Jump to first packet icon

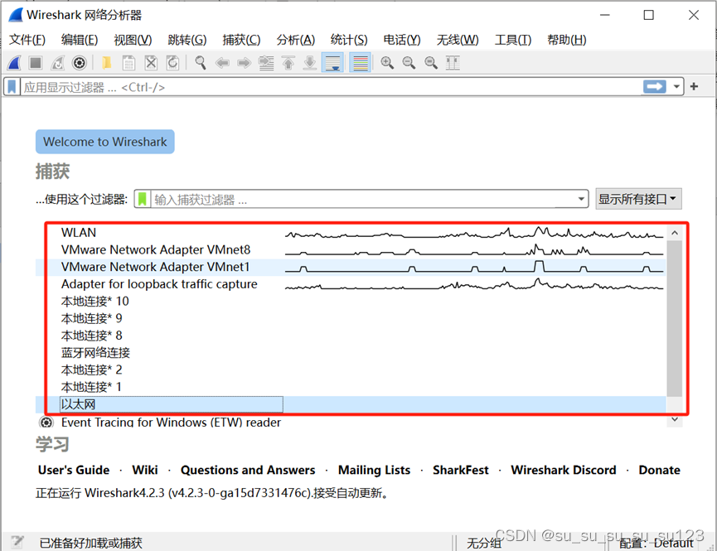coord(288,63)
